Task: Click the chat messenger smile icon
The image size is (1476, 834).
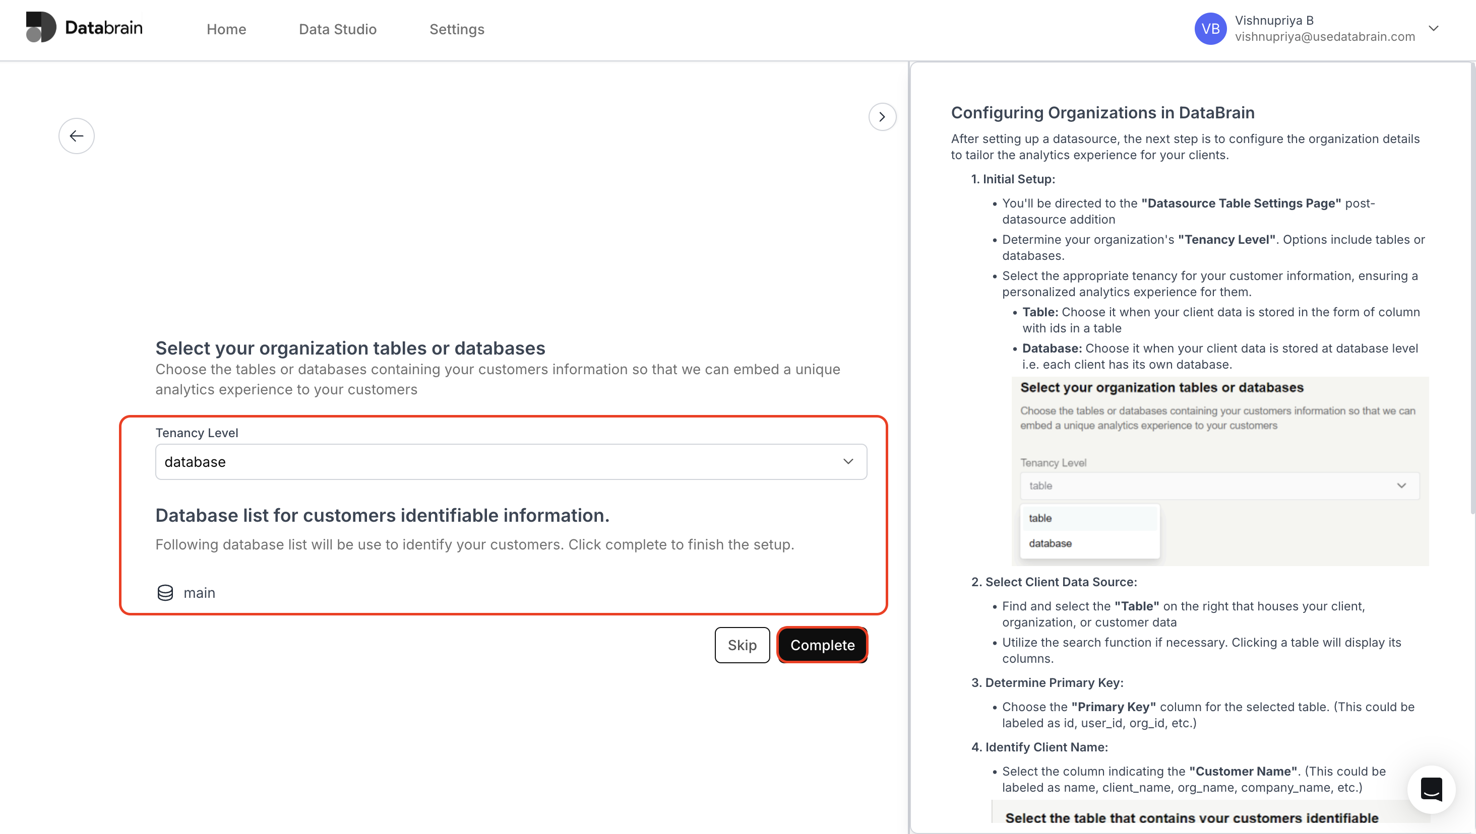Action: point(1431,789)
